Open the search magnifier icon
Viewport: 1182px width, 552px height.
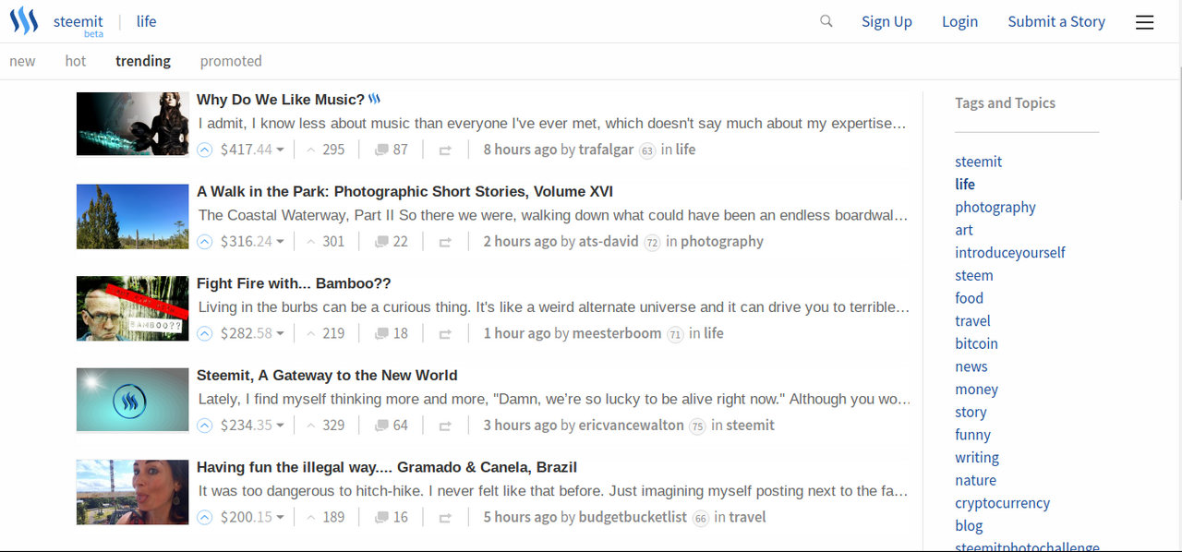(826, 21)
